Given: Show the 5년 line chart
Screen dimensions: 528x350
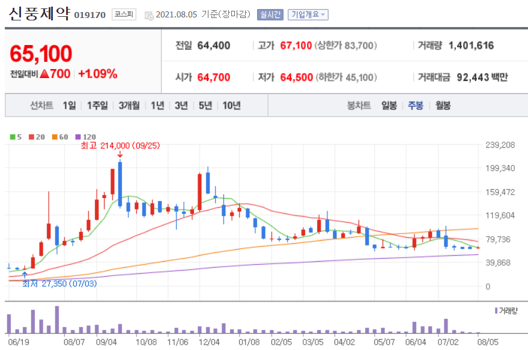Looking at the screenshot, I should [x=205, y=105].
